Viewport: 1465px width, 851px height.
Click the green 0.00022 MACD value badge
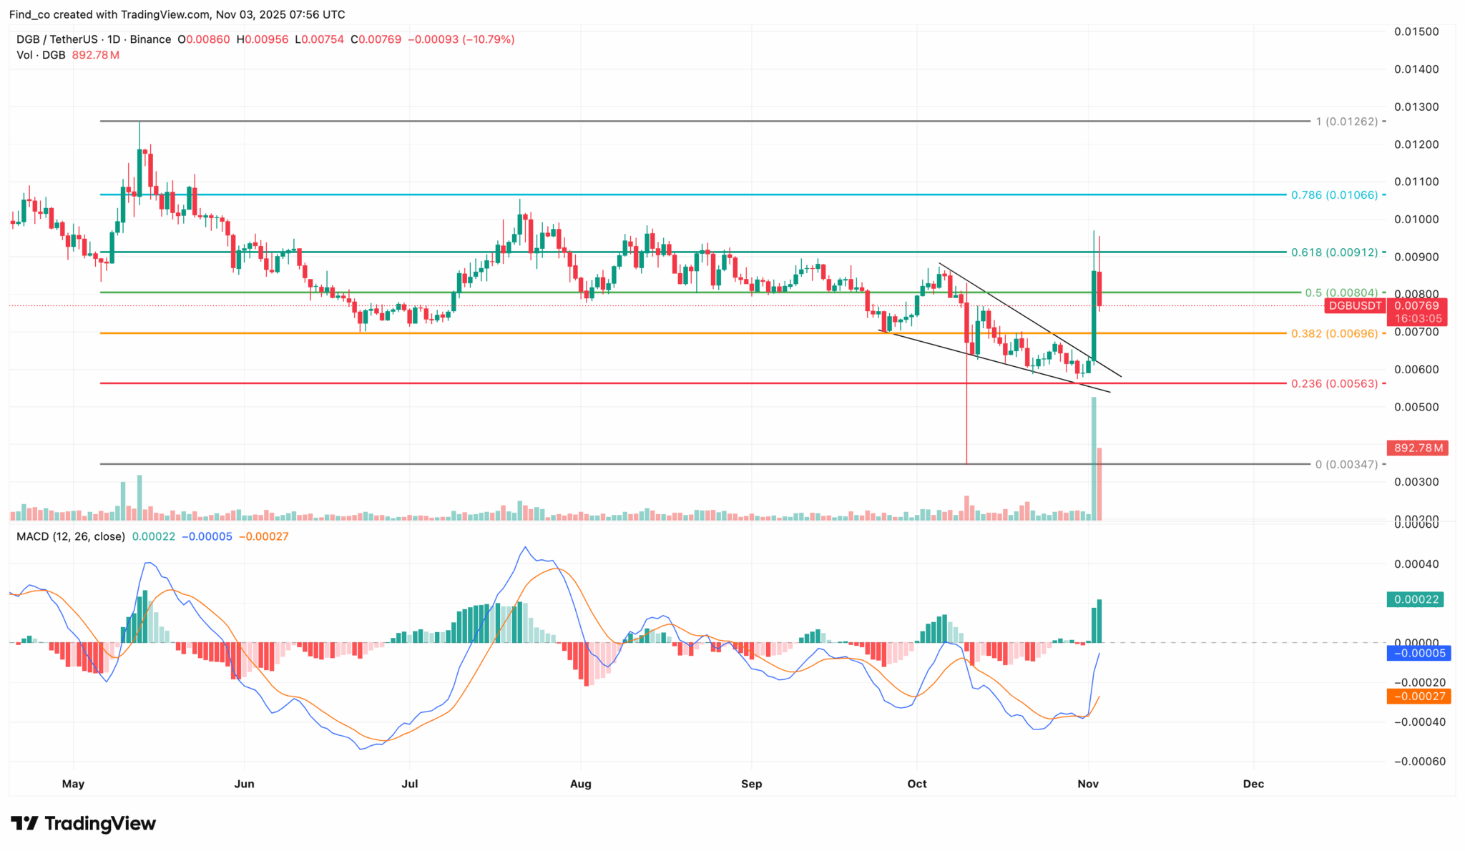click(1414, 599)
